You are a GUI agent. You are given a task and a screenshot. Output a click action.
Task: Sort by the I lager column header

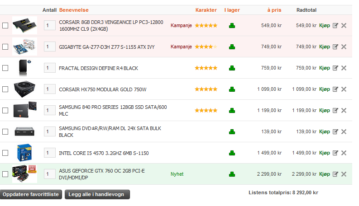tap(232, 10)
